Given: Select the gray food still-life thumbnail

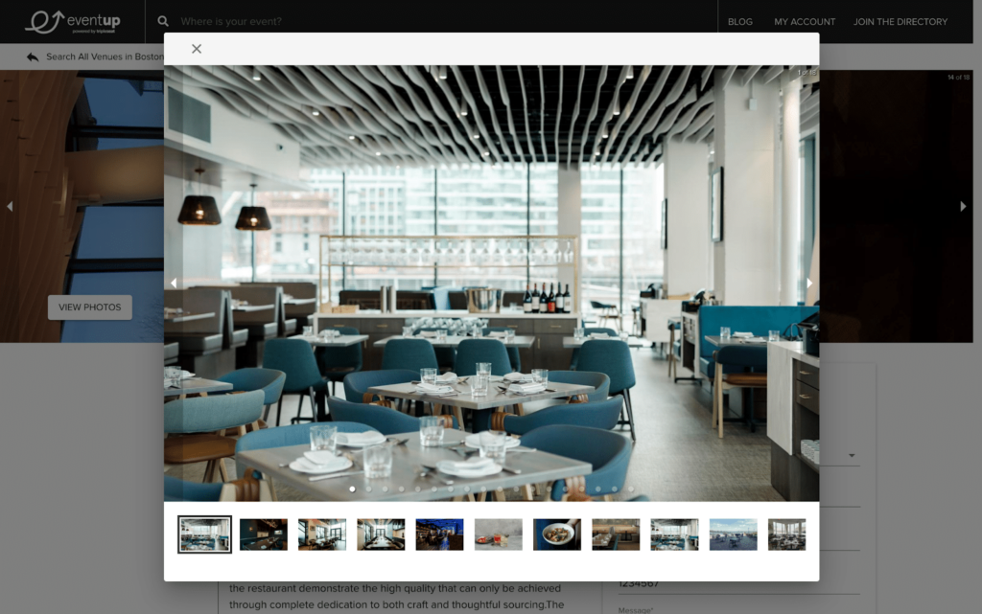Looking at the screenshot, I should click(x=499, y=534).
